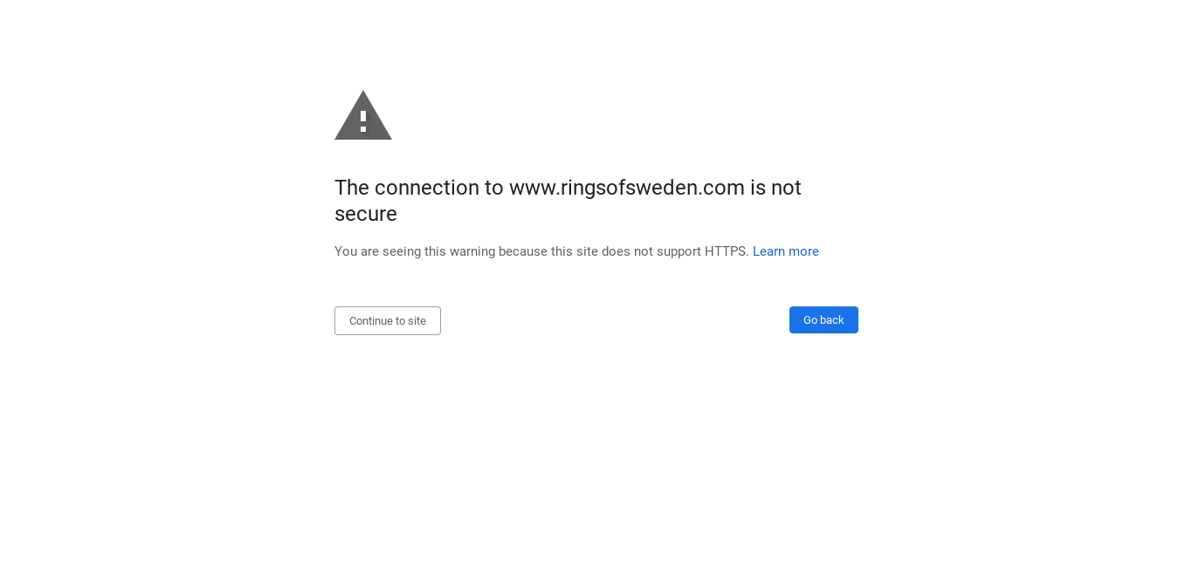
Task: Read more about HTTPS warnings
Action: (x=786, y=251)
